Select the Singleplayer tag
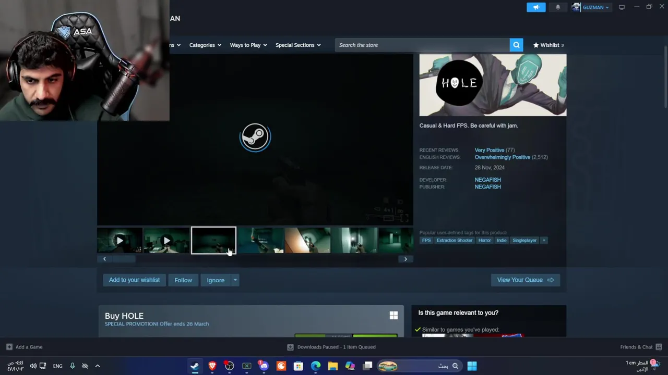 524,240
